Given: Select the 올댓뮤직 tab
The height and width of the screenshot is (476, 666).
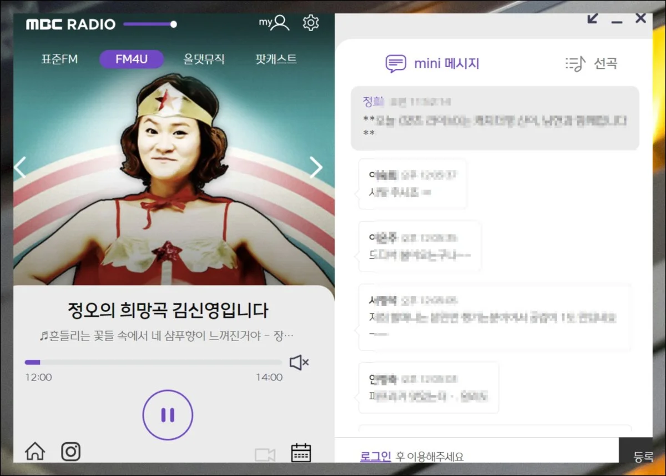Looking at the screenshot, I should coord(204,59).
